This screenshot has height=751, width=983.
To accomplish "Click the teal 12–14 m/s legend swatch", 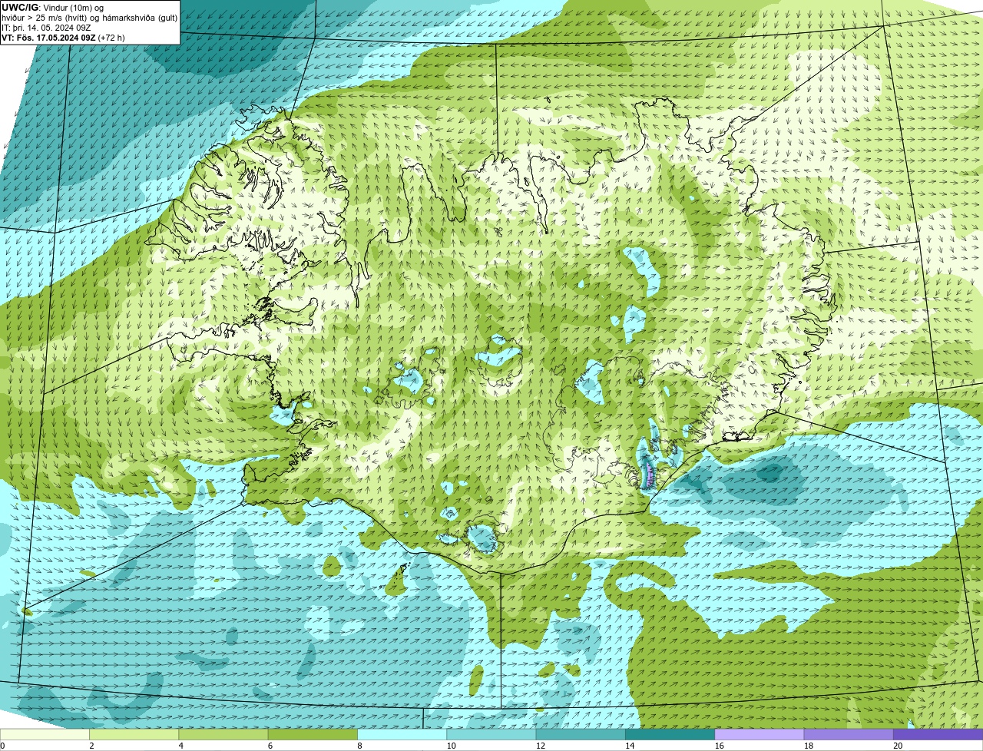I will pyautogui.click(x=581, y=734).
